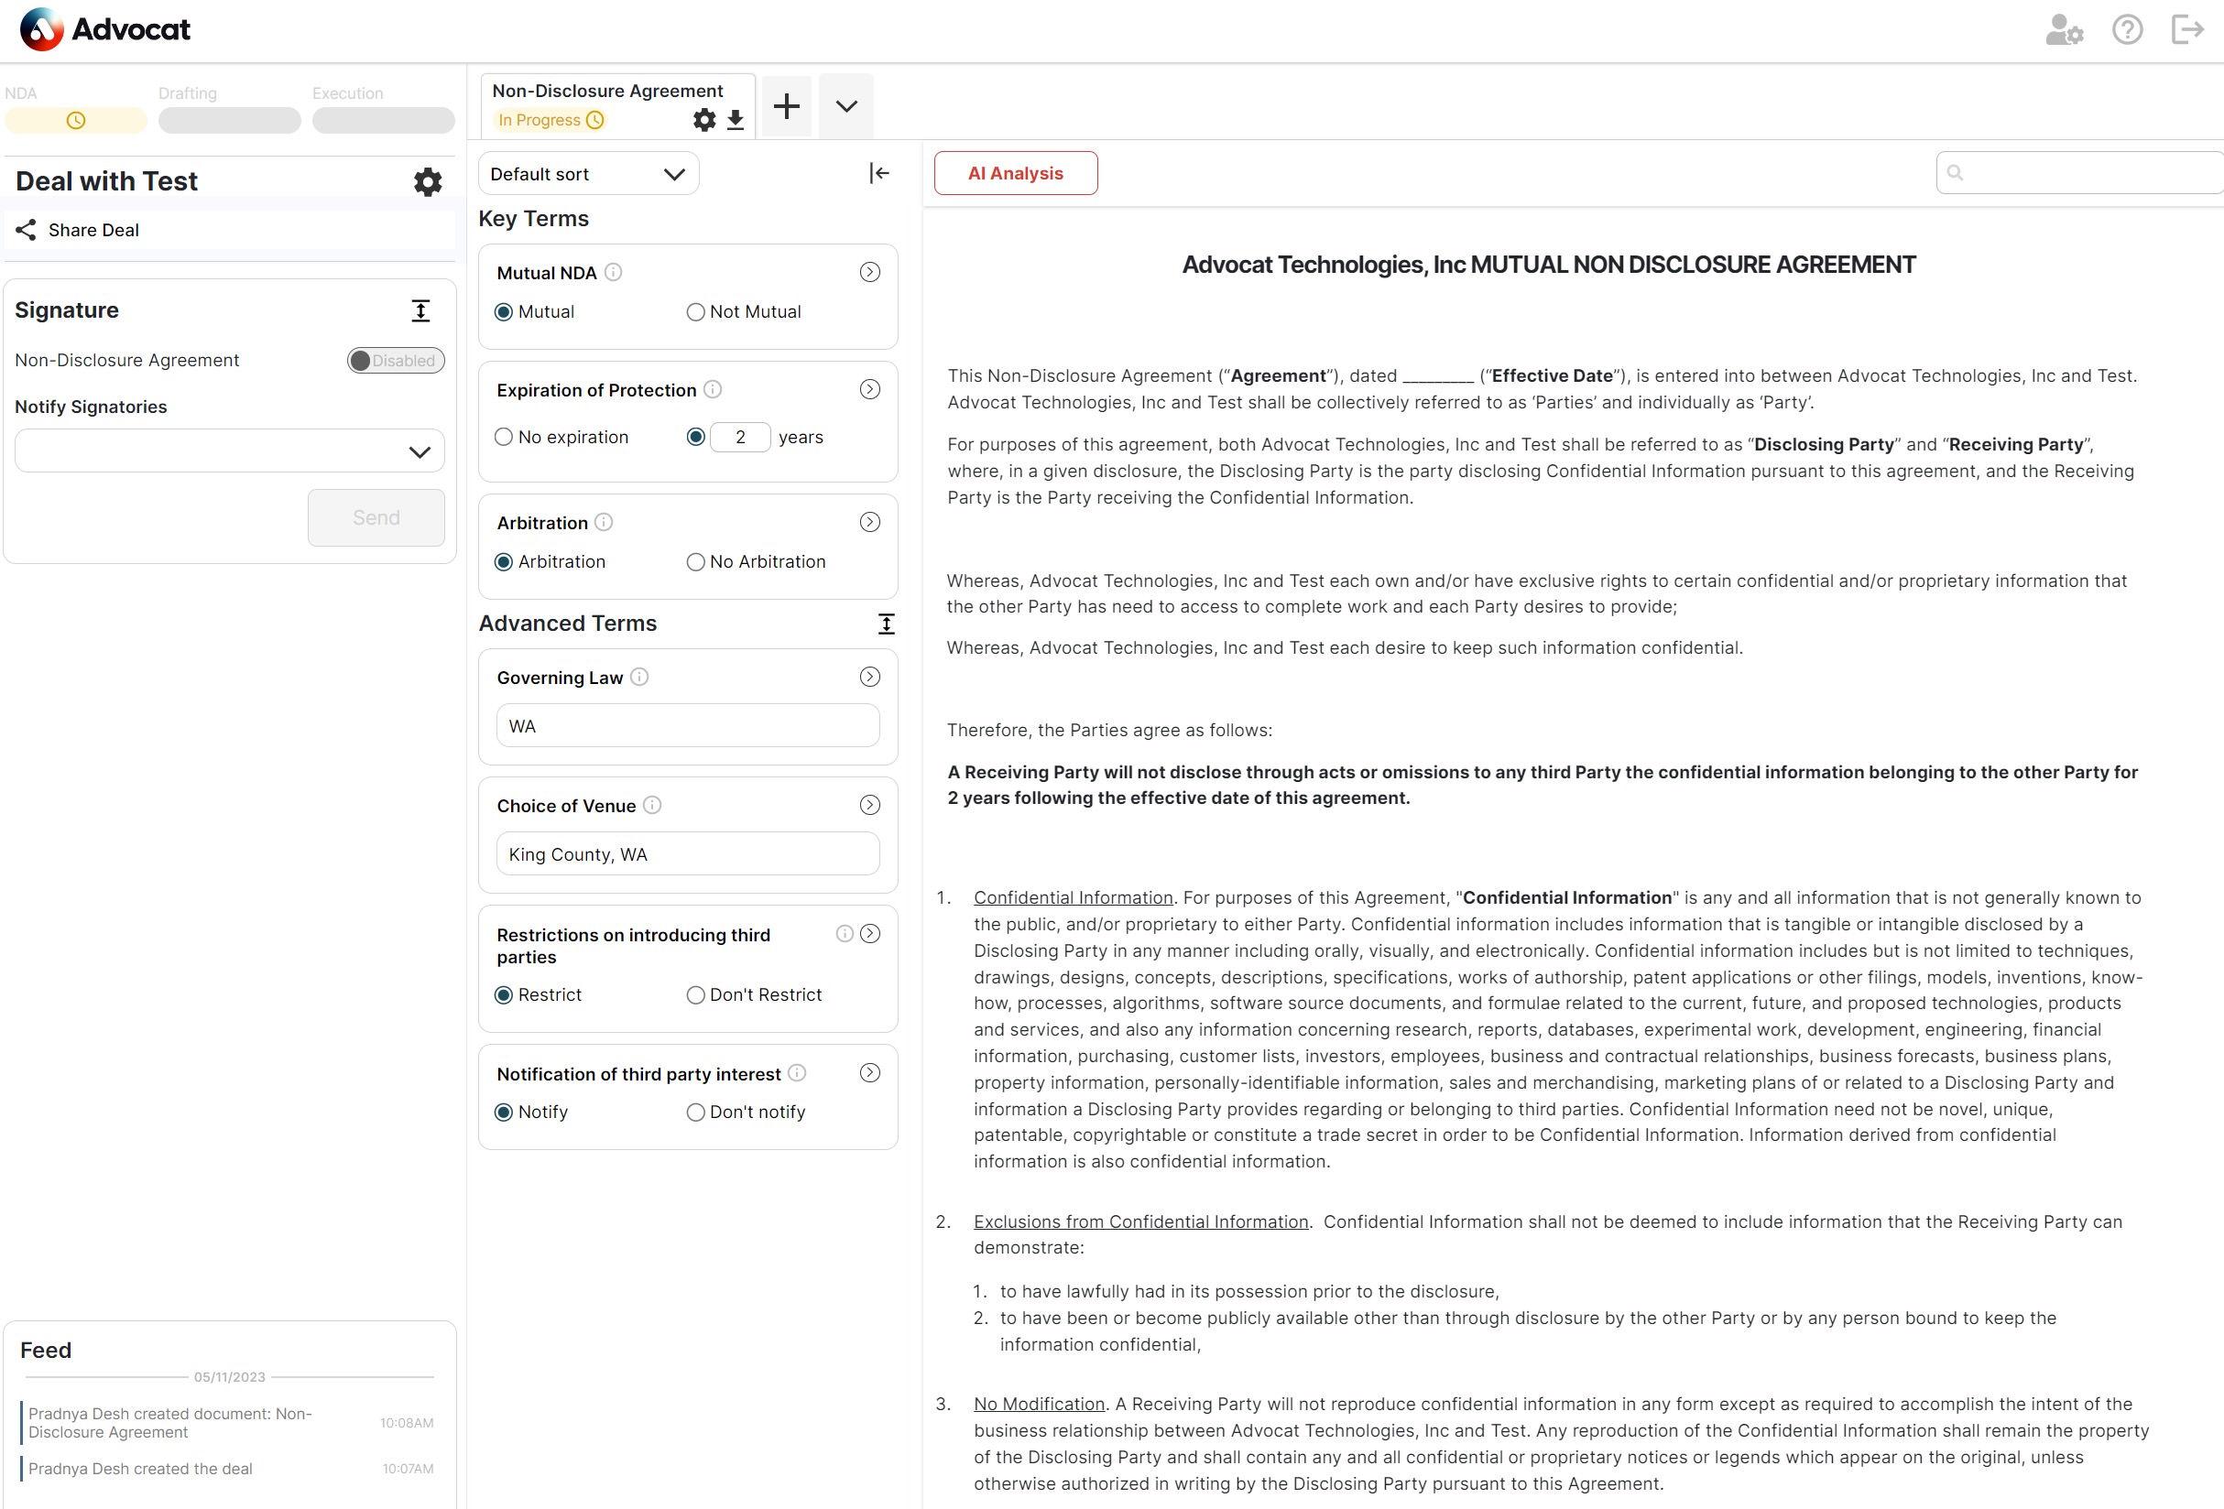Click the NDA stage progress bar
The image size is (2224, 1509).
(x=76, y=121)
